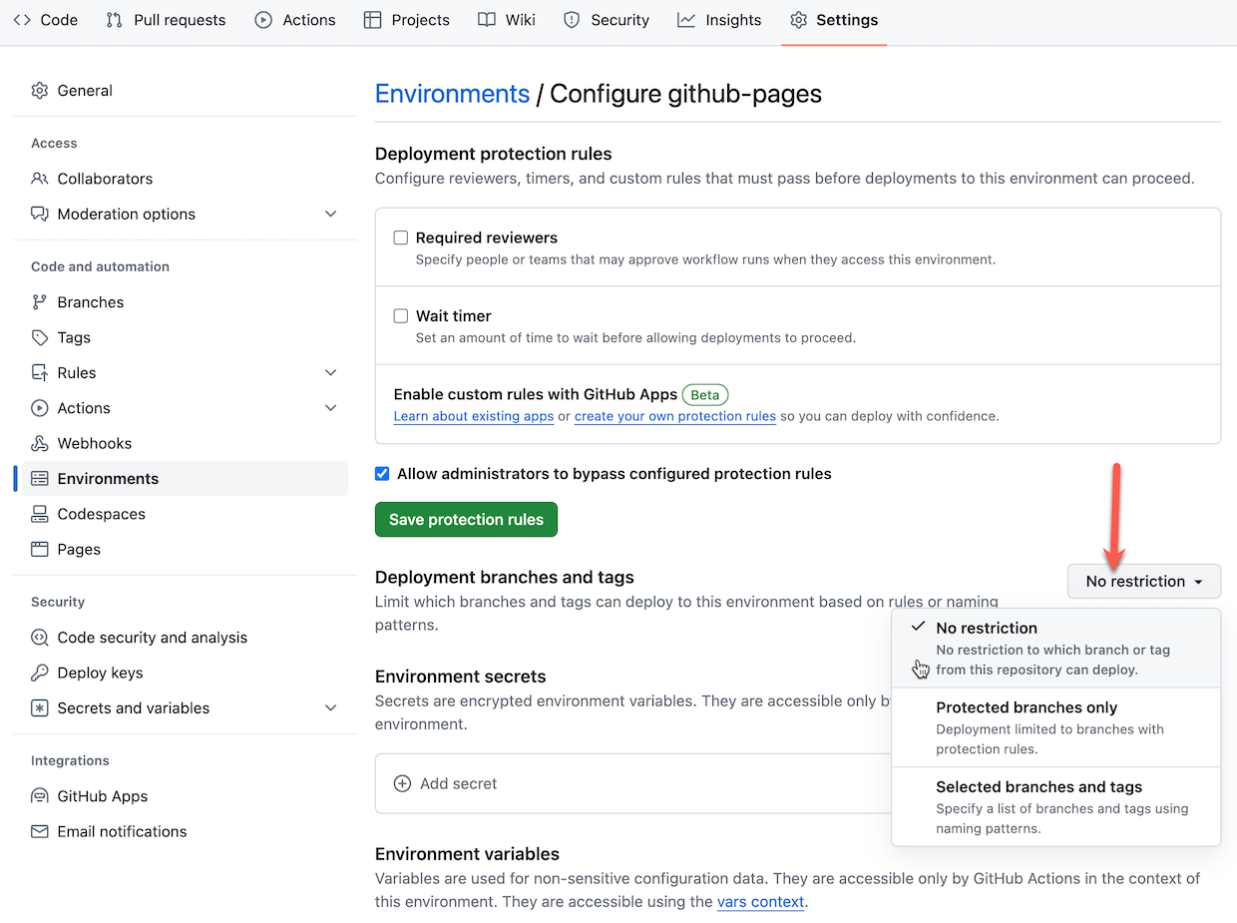Click the Save protection rules button
The height and width of the screenshot is (923, 1237).
pyautogui.click(x=465, y=519)
